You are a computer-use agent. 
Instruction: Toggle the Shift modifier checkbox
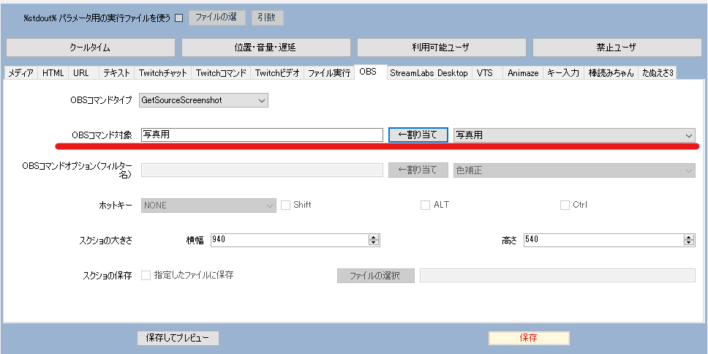285,205
